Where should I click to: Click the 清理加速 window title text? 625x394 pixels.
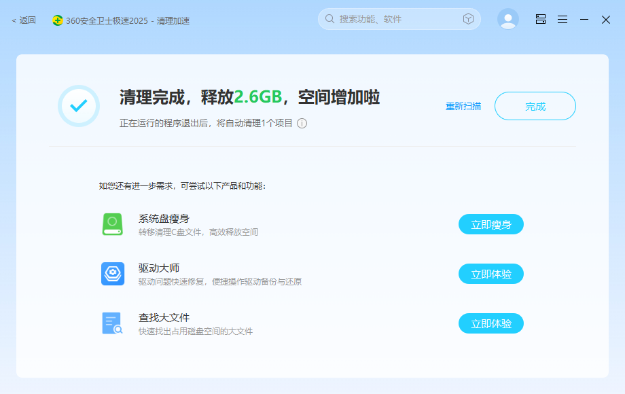point(173,20)
